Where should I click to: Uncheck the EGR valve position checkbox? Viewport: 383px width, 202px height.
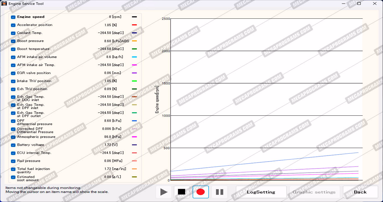coord(13,73)
